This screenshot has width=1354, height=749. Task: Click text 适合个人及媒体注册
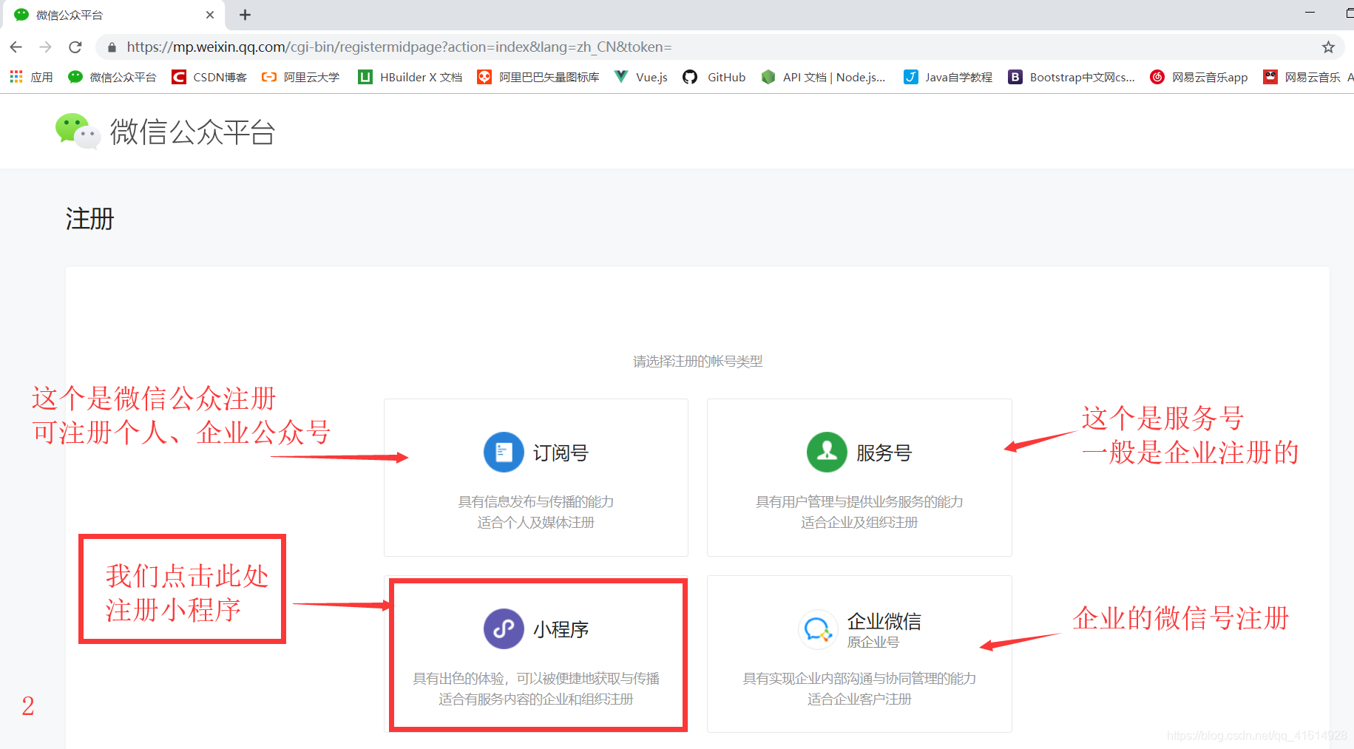pos(536,523)
